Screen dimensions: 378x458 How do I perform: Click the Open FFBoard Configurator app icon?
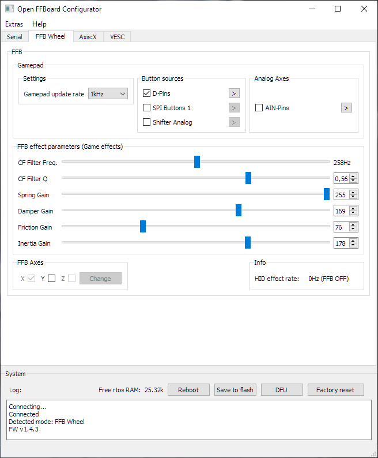9,9
